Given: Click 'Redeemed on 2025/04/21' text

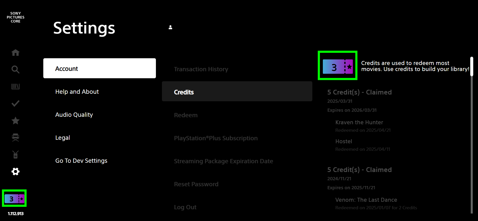Looking at the screenshot, I should pyautogui.click(x=363, y=130).
